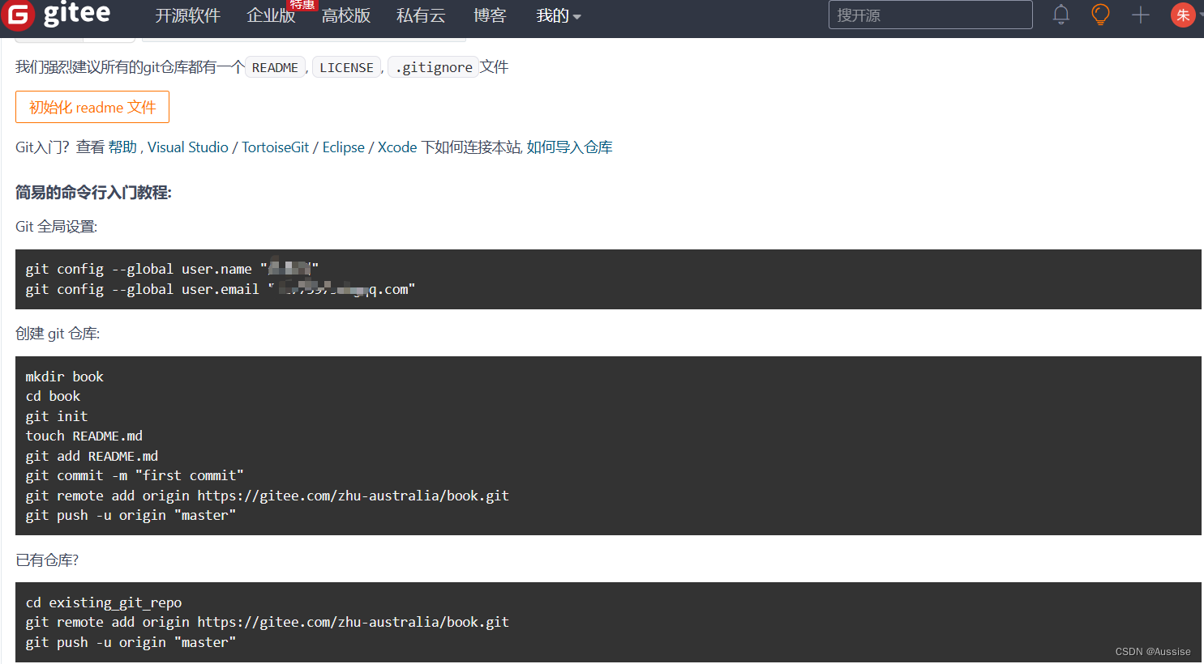Click the git config user.name line
The height and width of the screenshot is (664, 1204).
point(172,269)
